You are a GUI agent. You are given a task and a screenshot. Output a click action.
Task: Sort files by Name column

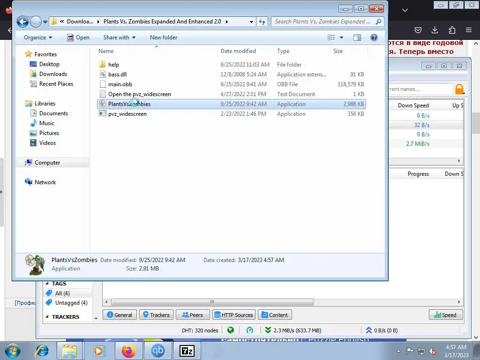coord(157,51)
